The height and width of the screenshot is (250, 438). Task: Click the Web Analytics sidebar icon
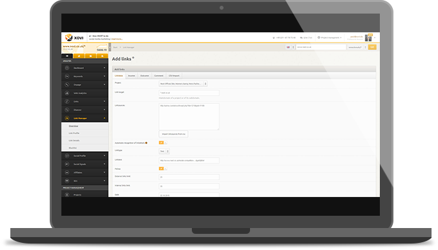(x=67, y=93)
